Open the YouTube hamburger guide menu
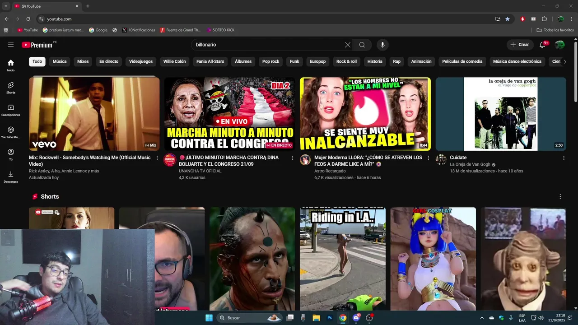 coord(11,45)
